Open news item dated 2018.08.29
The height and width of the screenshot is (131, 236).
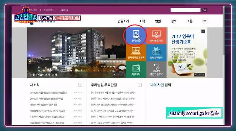(x=48, y=111)
